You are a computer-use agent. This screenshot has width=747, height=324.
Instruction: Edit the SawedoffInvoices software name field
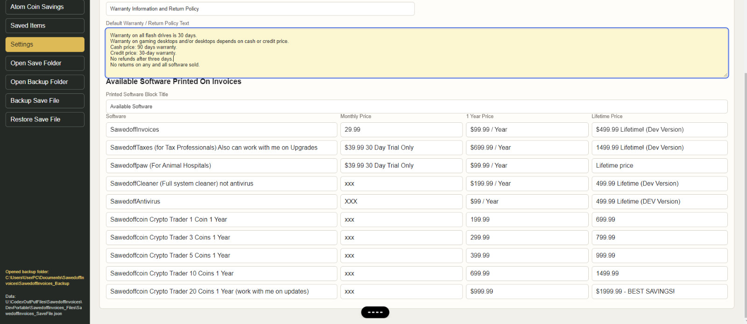221,130
